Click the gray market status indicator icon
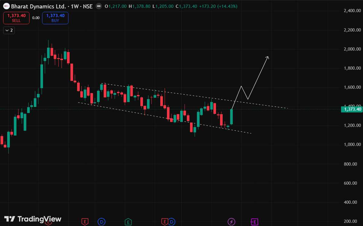Screen dimensions: 363x226 click(x=98, y=6)
